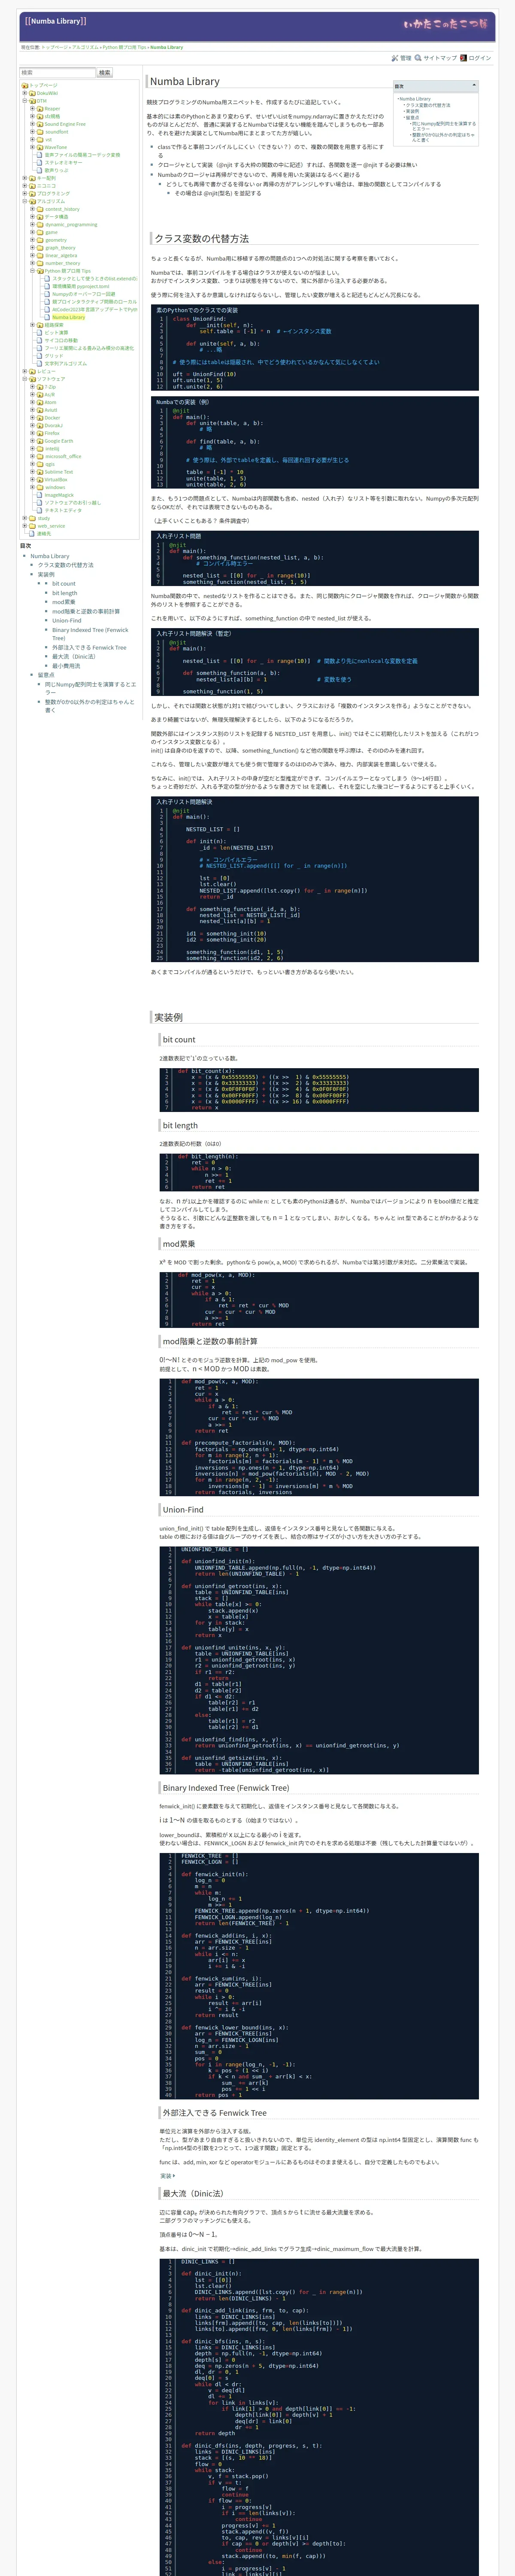Open the 管理 link in the header
Image resolution: width=515 pixels, height=2576 pixels.
pyautogui.click(x=405, y=58)
